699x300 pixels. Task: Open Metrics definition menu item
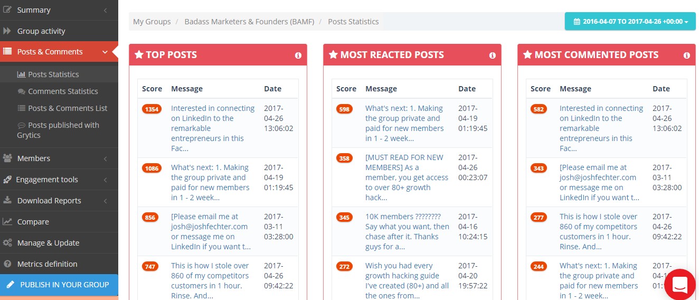[59, 264]
